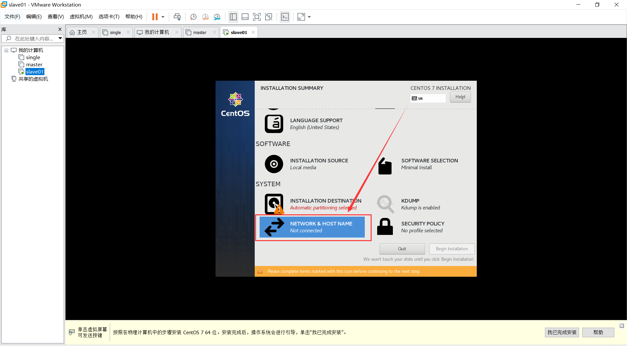Click the revert to snapshot icon

click(x=205, y=17)
